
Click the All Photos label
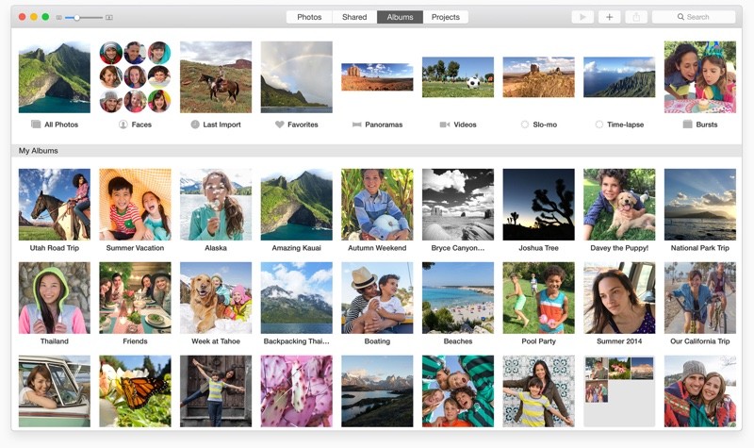pos(61,124)
